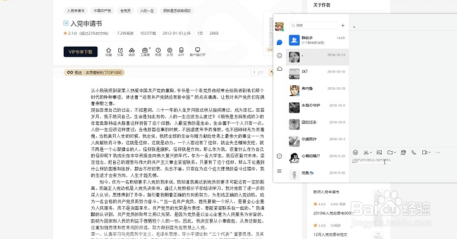457x239 pixels.
Task: Click the 老党员 tag
Action: click(x=126, y=11)
